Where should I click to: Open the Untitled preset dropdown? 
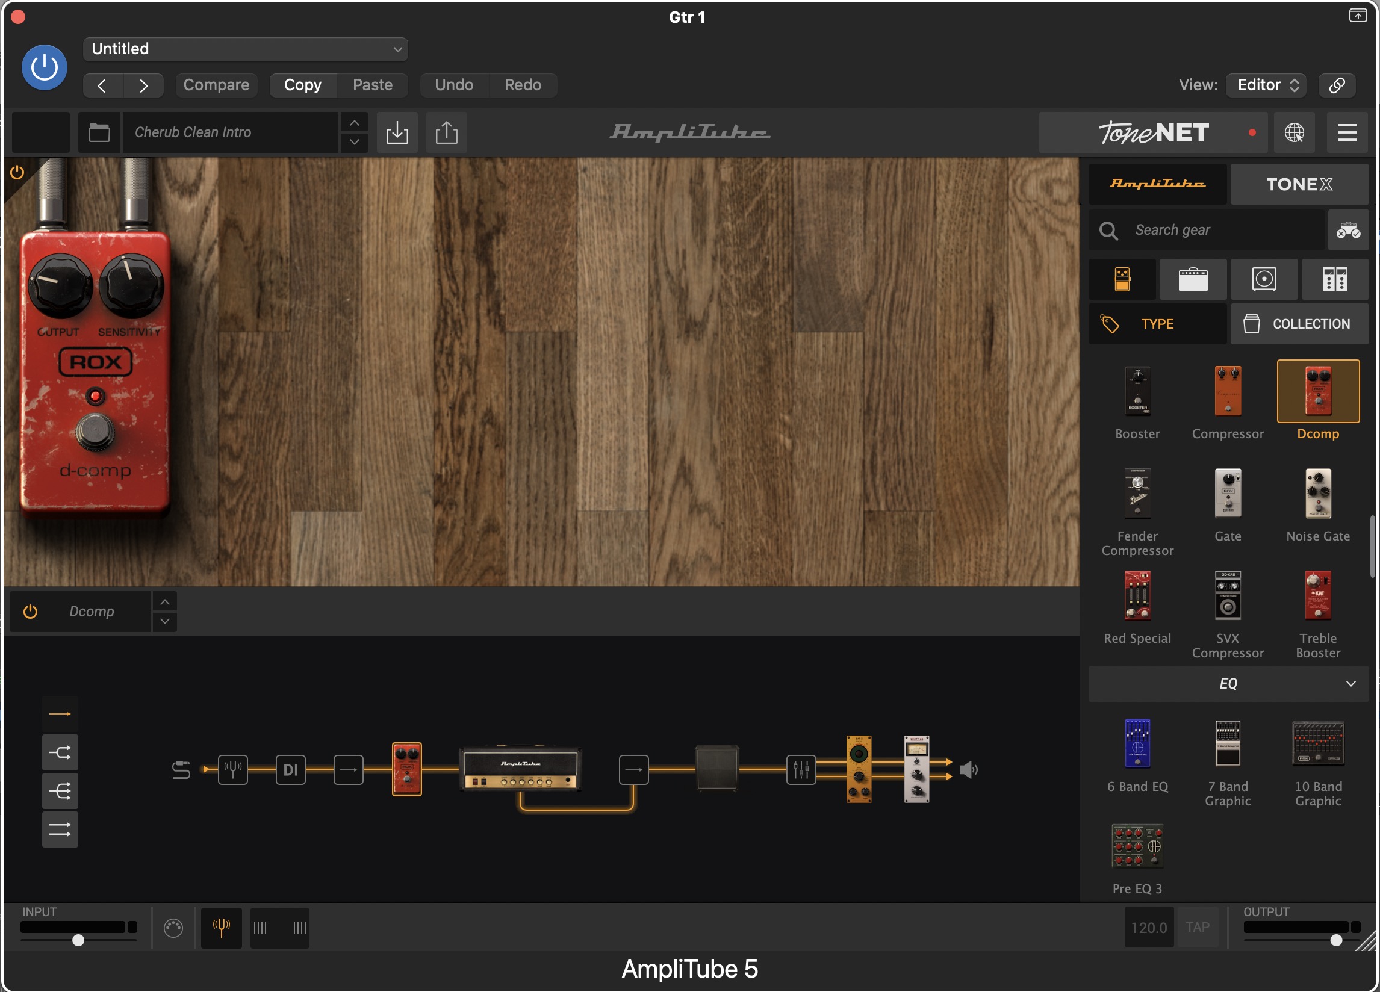[x=245, y=49]
